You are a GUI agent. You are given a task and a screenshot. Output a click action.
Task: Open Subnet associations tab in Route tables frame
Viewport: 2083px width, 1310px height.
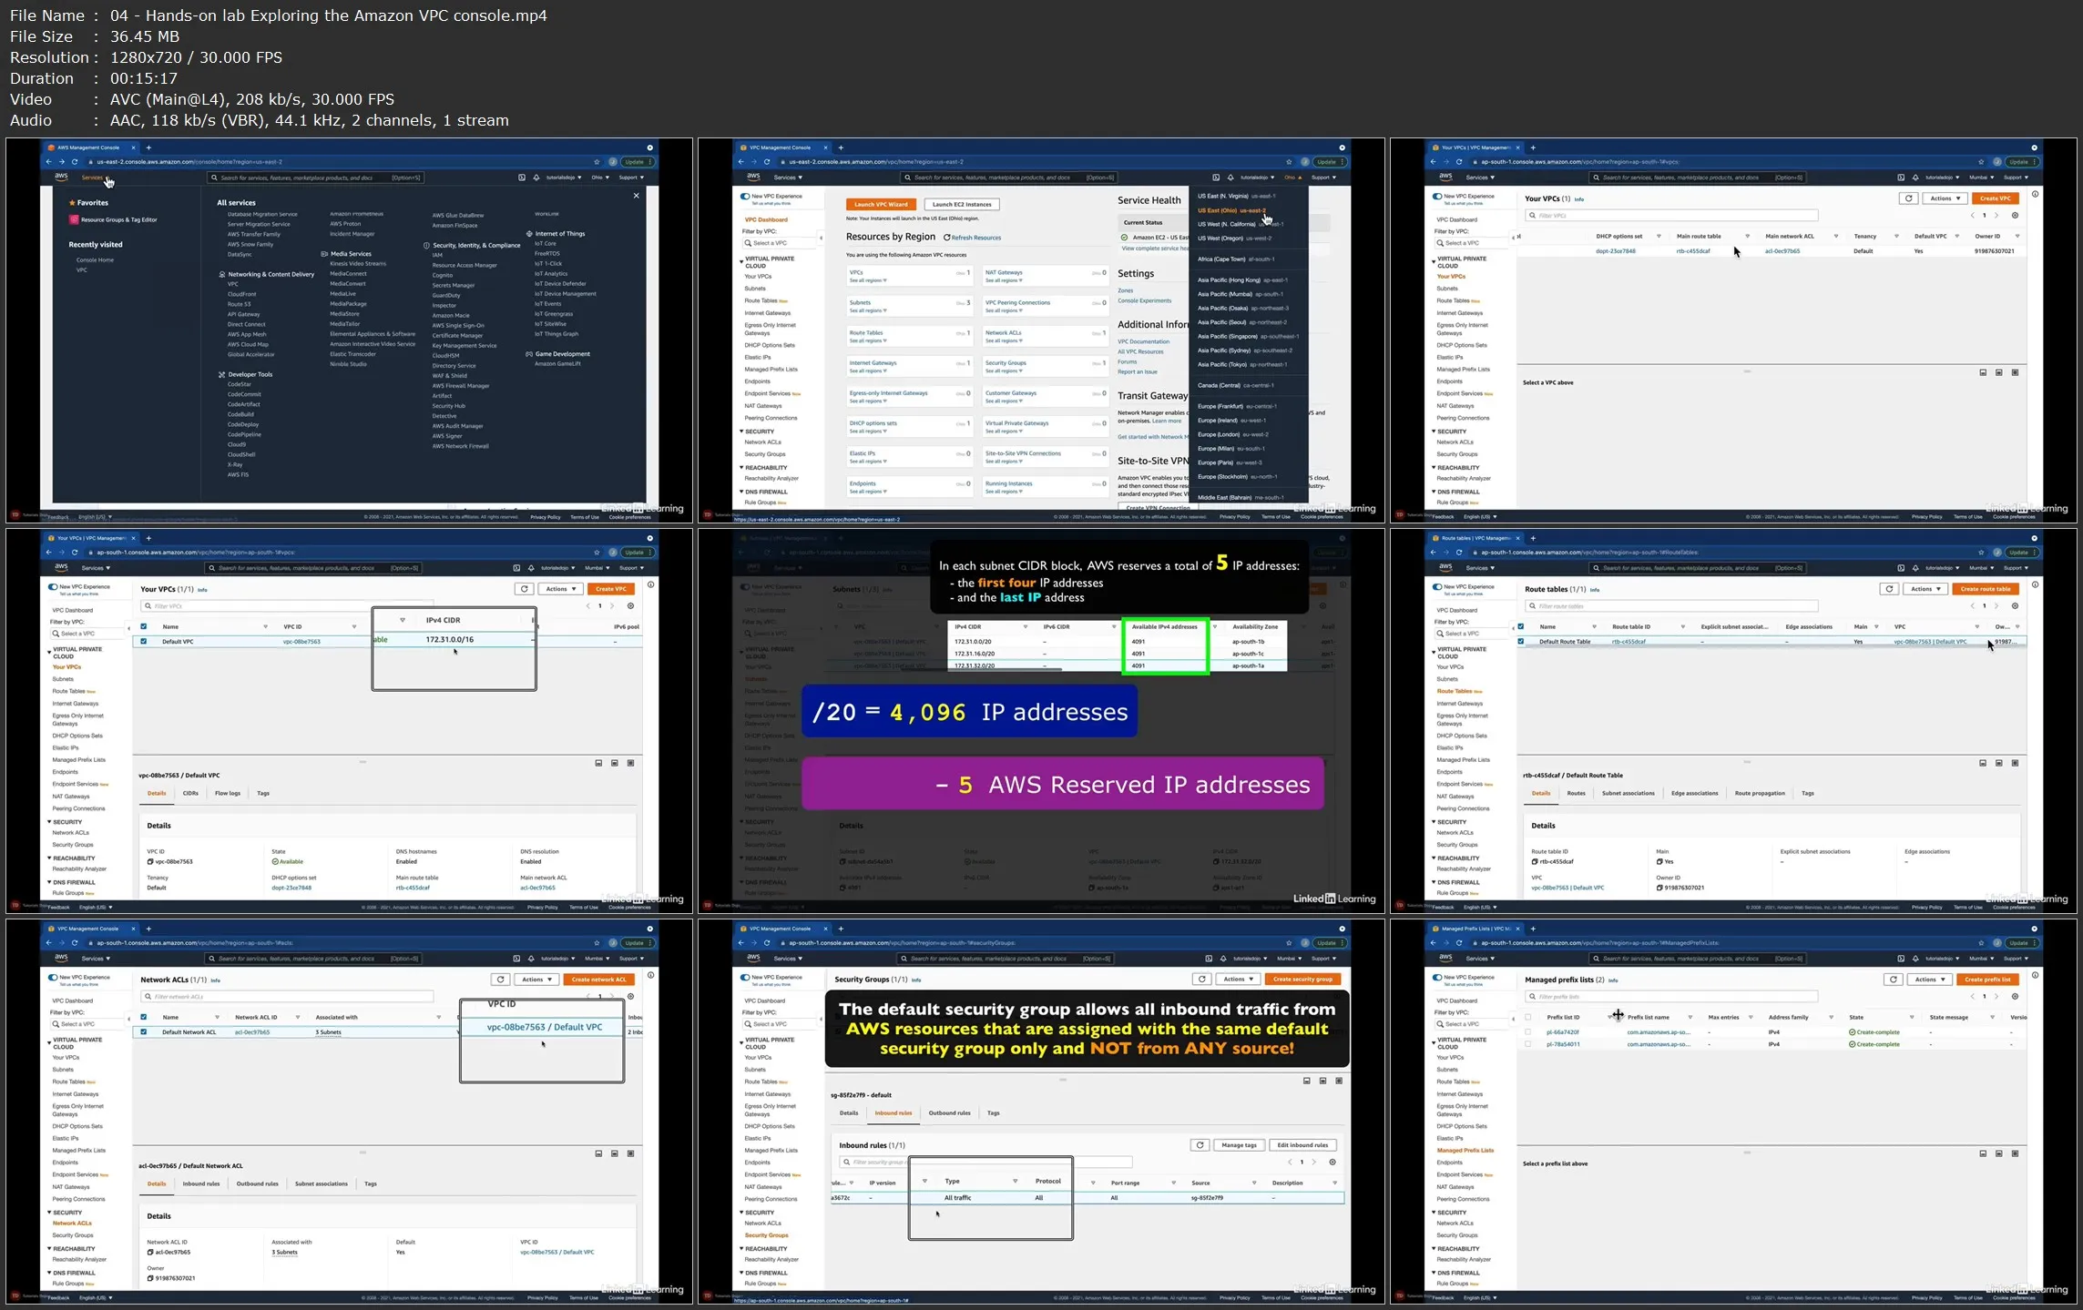pyautogui.click(x=1628, y=794)
